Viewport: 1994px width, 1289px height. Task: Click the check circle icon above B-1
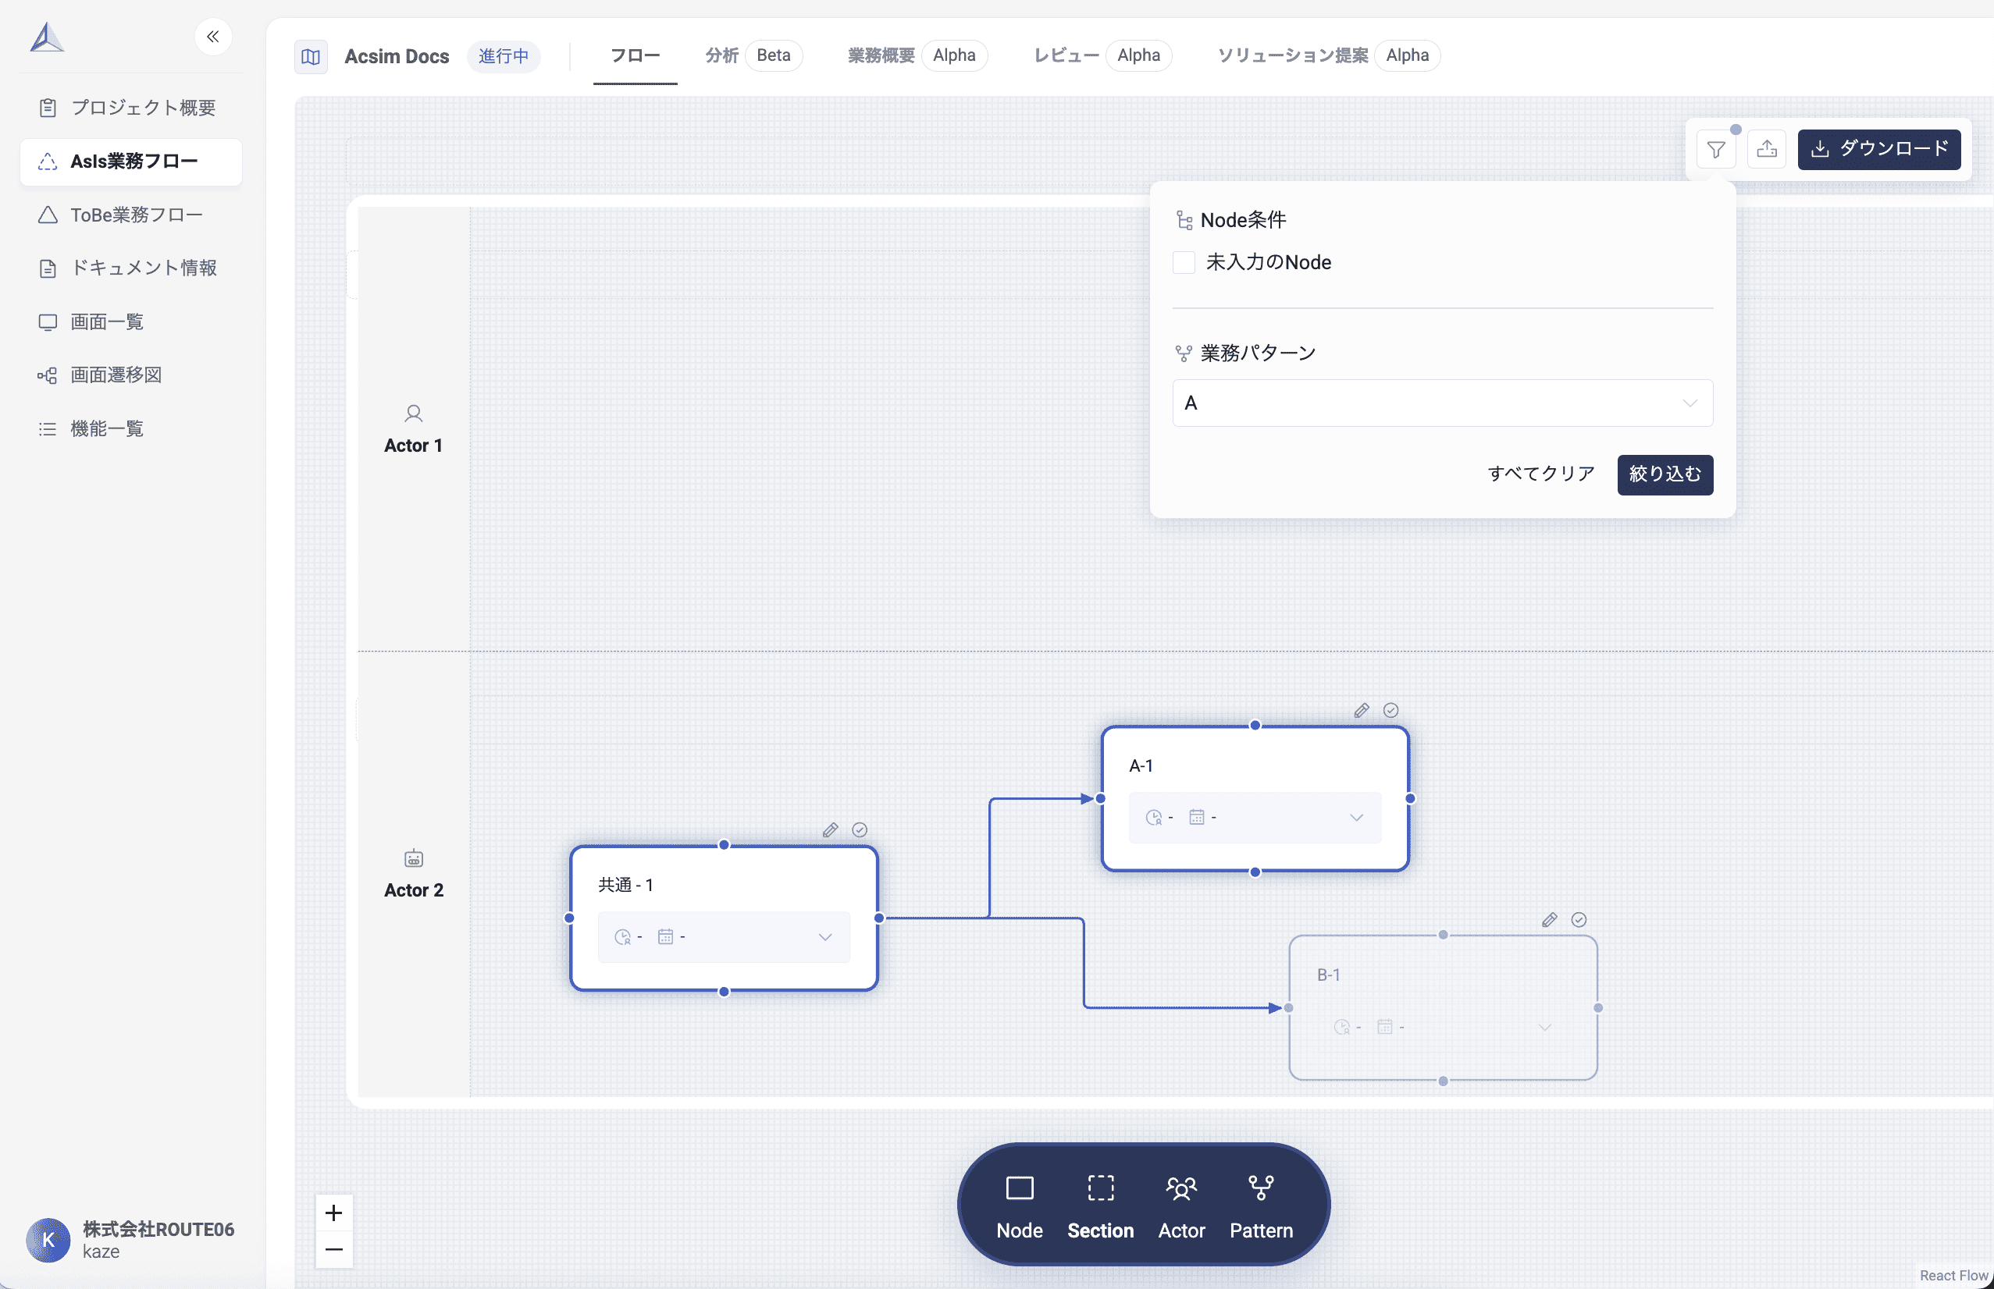pyautogui.click(x=1579, y=920)
